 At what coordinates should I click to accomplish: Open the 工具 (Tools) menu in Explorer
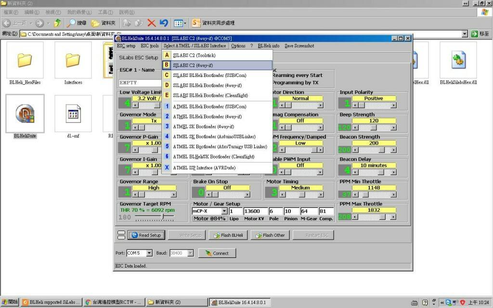[x=105, y=12]
